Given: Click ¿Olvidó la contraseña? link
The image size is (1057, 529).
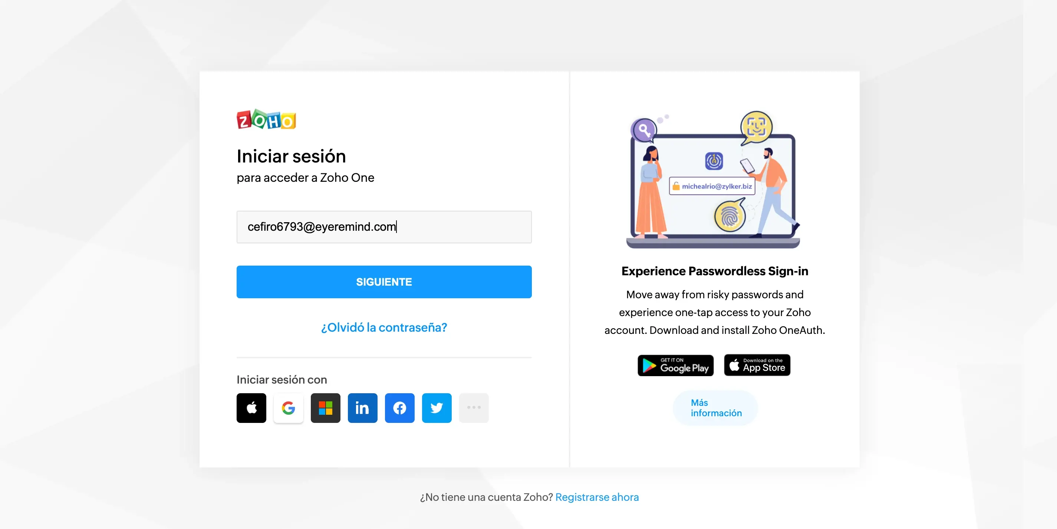Looking at the screenshot, I should click(x=385, y=327).
